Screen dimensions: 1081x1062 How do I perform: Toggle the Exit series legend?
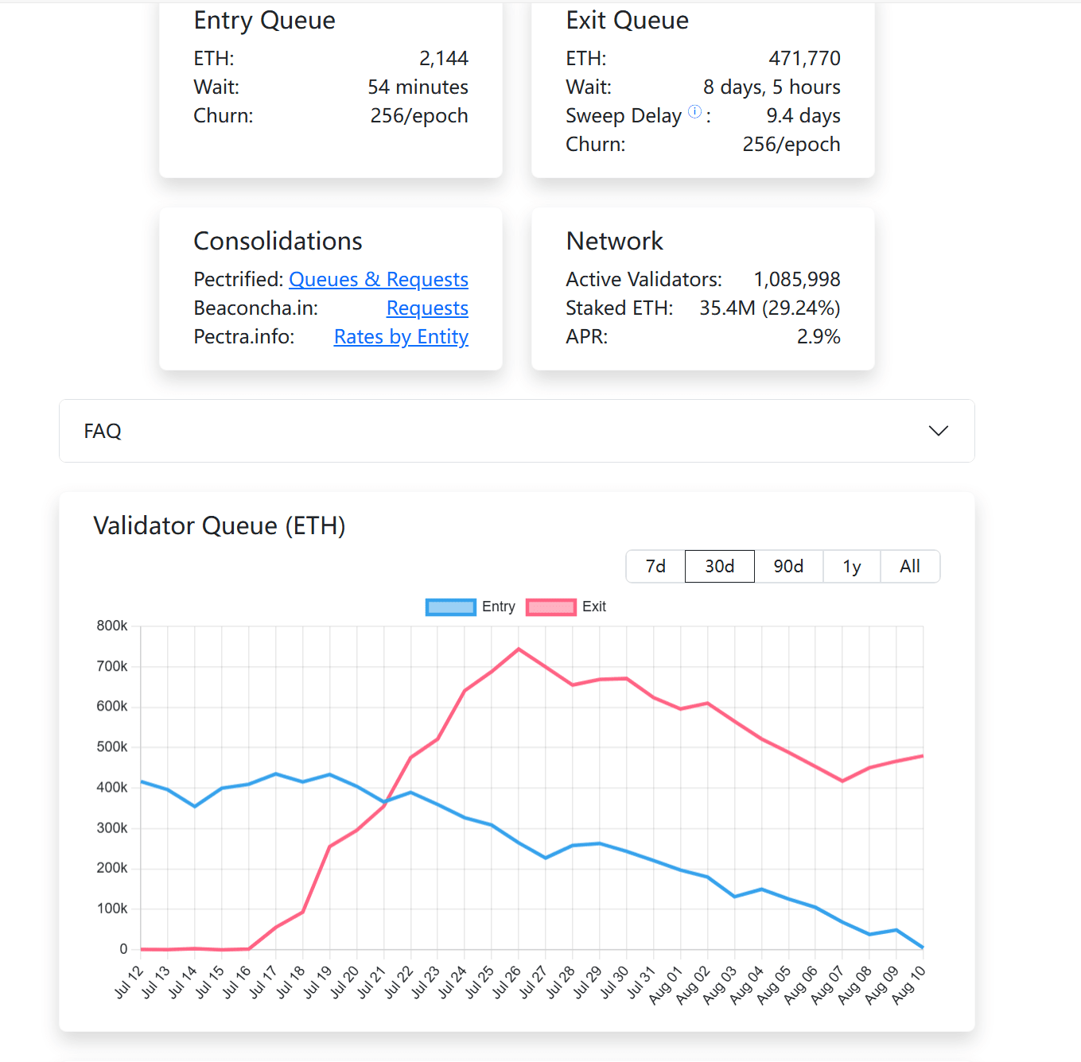593,607
